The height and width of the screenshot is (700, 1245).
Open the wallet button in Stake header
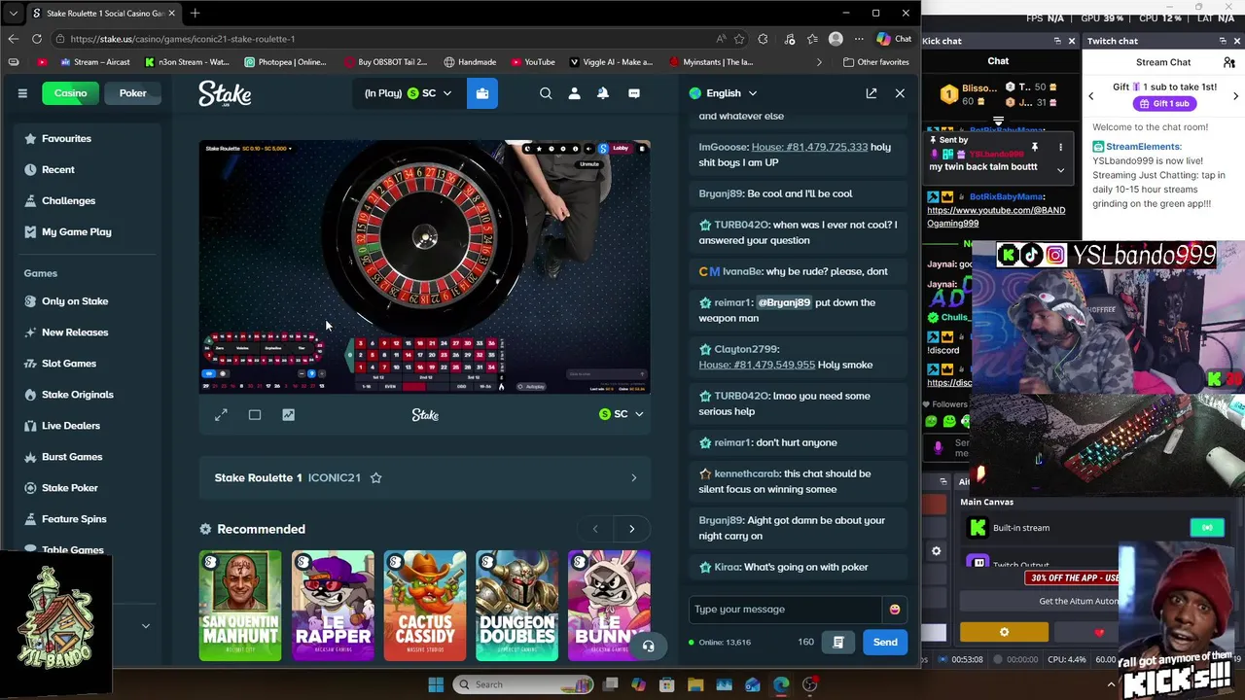click(482, 93)
